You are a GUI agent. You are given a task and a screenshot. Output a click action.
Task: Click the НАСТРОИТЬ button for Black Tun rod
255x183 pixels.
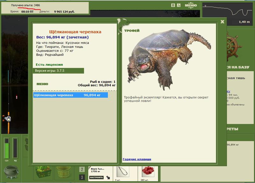(x=96, y=177)
